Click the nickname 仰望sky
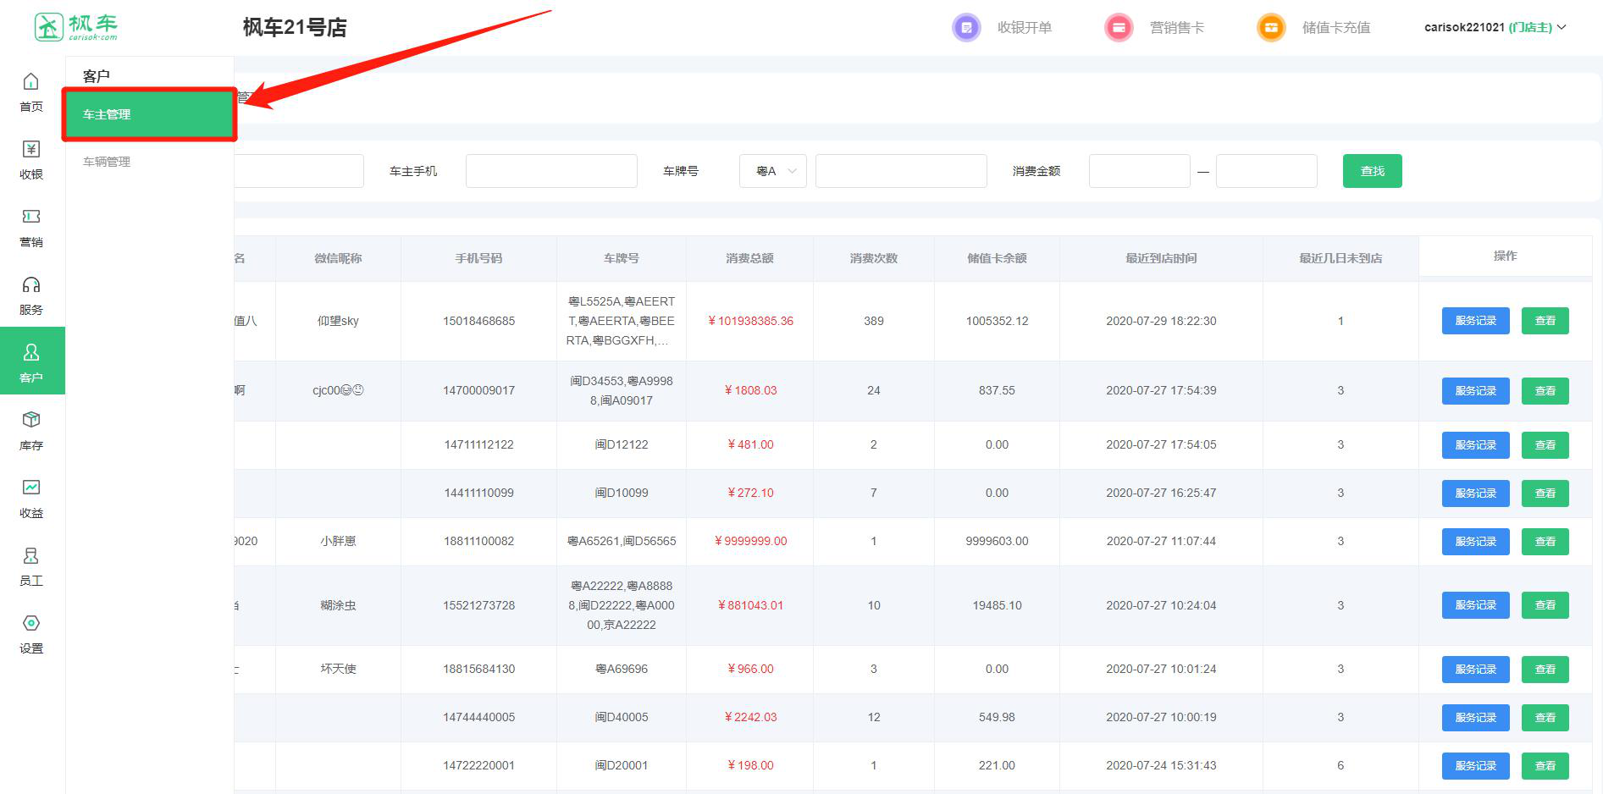 [x=338, y=321]
